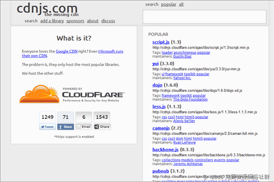Click the html5 tag under less.js
The height and width of the screenshot is (182, 274).
(189, 117)
